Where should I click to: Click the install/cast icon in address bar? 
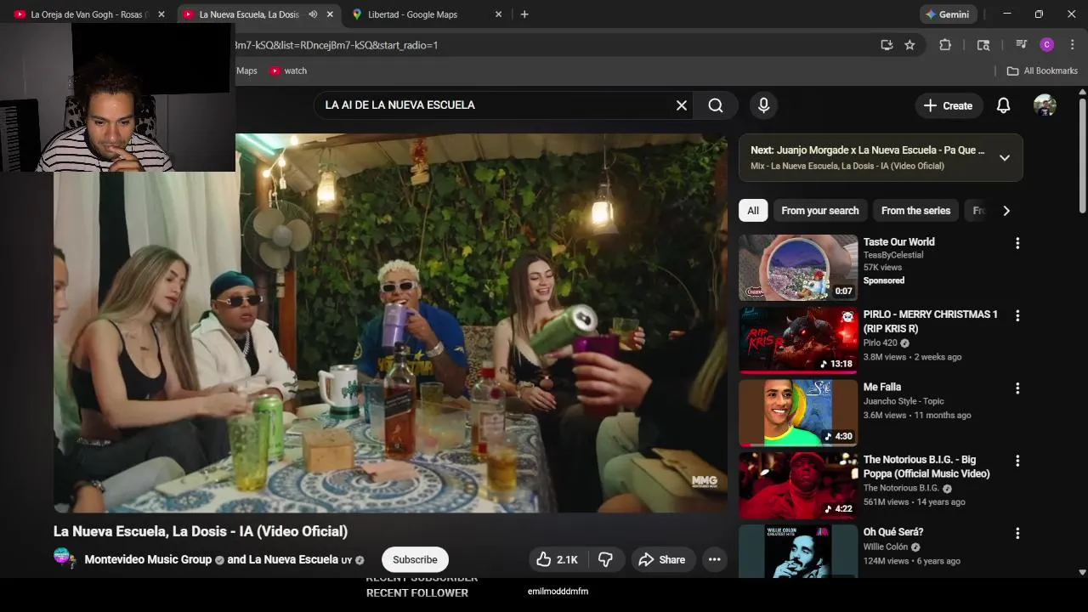point(887,45)
